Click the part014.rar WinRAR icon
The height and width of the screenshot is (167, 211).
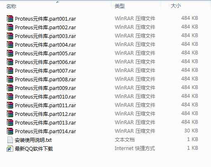[x=10, y=131]
